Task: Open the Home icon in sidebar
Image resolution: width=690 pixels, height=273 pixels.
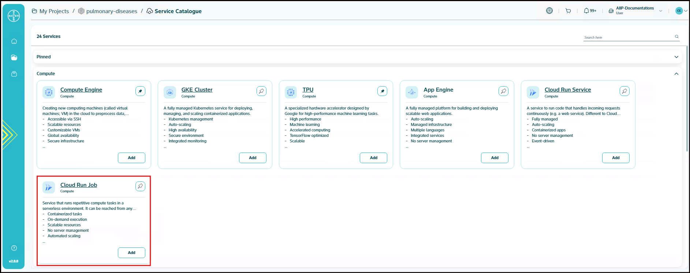Action: pyautogui.click(x=14, y=41)
